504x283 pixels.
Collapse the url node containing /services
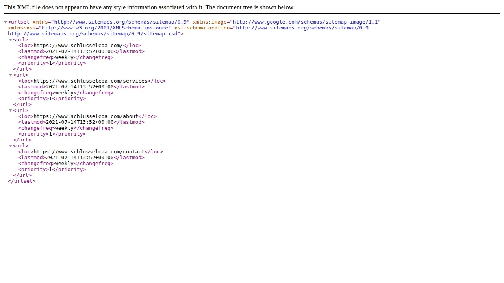(x=11, y=75)
